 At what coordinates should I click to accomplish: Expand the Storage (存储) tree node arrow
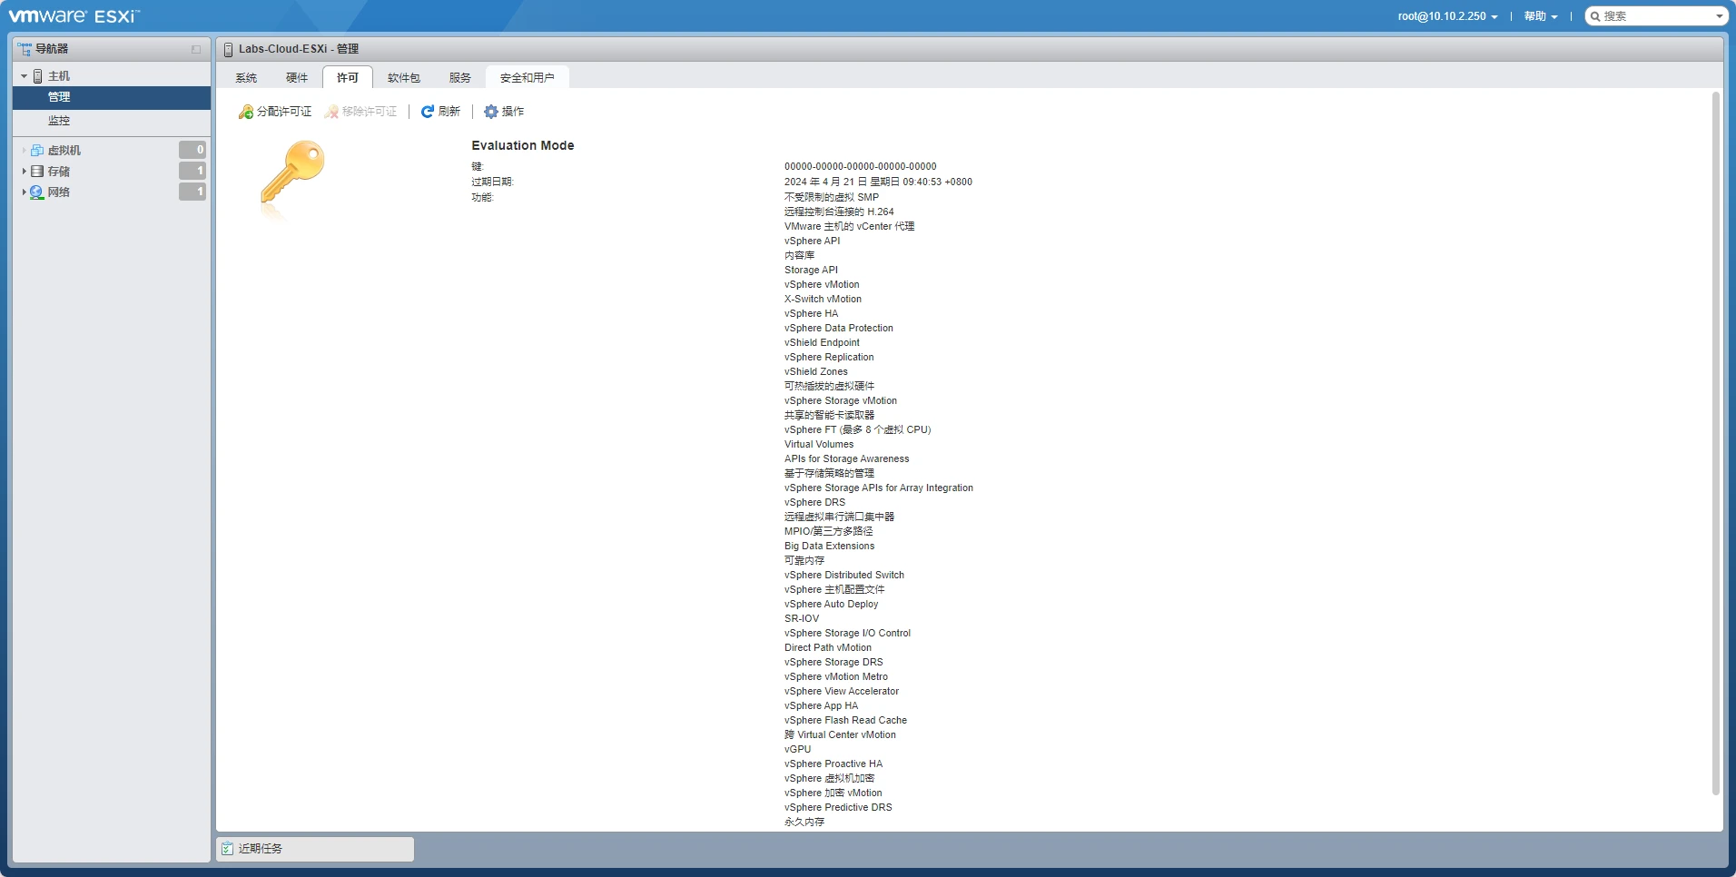(24, 172)
